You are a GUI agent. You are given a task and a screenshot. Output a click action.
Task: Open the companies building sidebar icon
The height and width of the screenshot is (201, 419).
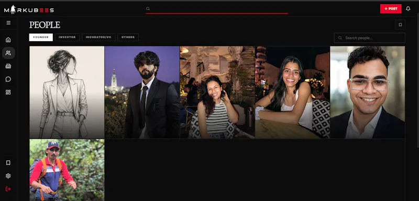click(x=8, y=66)
